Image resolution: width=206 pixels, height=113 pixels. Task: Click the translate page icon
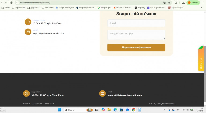pyautogui.click(x=164, y=3)
